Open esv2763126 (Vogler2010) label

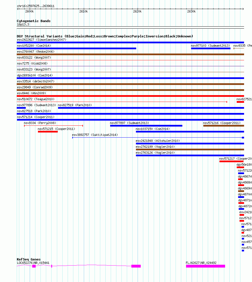[x=155, y=153]
